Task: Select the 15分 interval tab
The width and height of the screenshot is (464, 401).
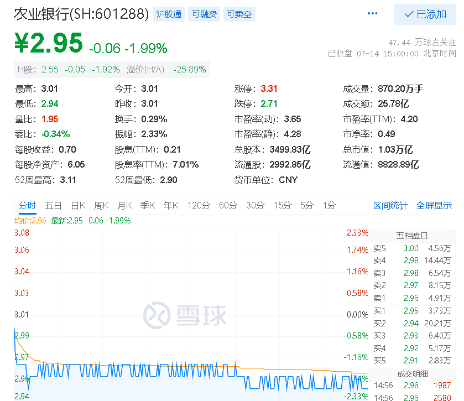Action: [x=283, y=205]
